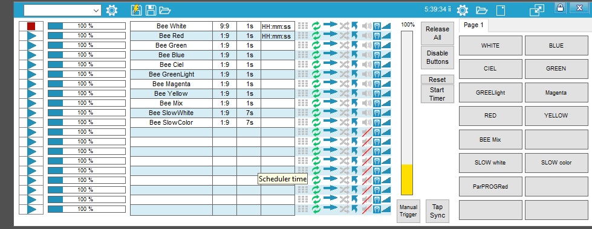This screenshot has height=229, width=592.
Task: Trigger the GREELlight page button
Action: coord(490,92)
